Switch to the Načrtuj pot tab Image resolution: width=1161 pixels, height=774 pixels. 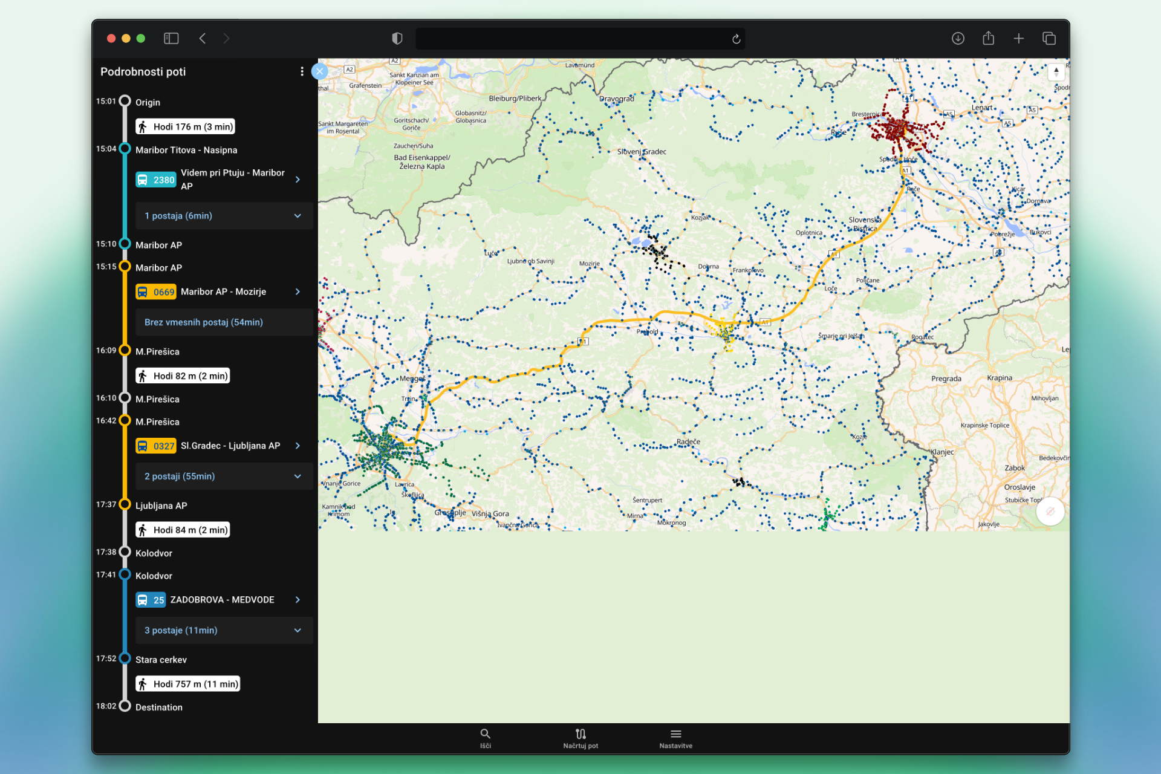tap(580, 738)
